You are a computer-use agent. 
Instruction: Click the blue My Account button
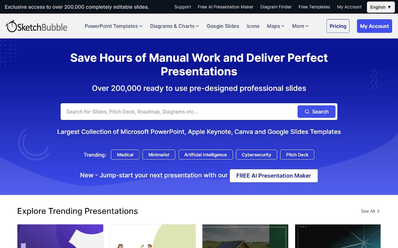tap(374, 26)
